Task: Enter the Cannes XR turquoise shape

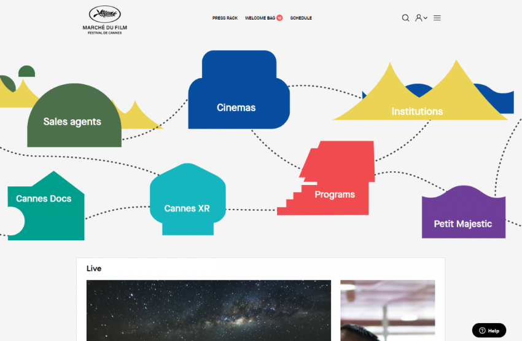Action: [188, 199]
